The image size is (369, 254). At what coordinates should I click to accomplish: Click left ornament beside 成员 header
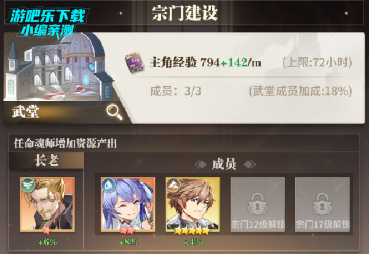(200, 164)
